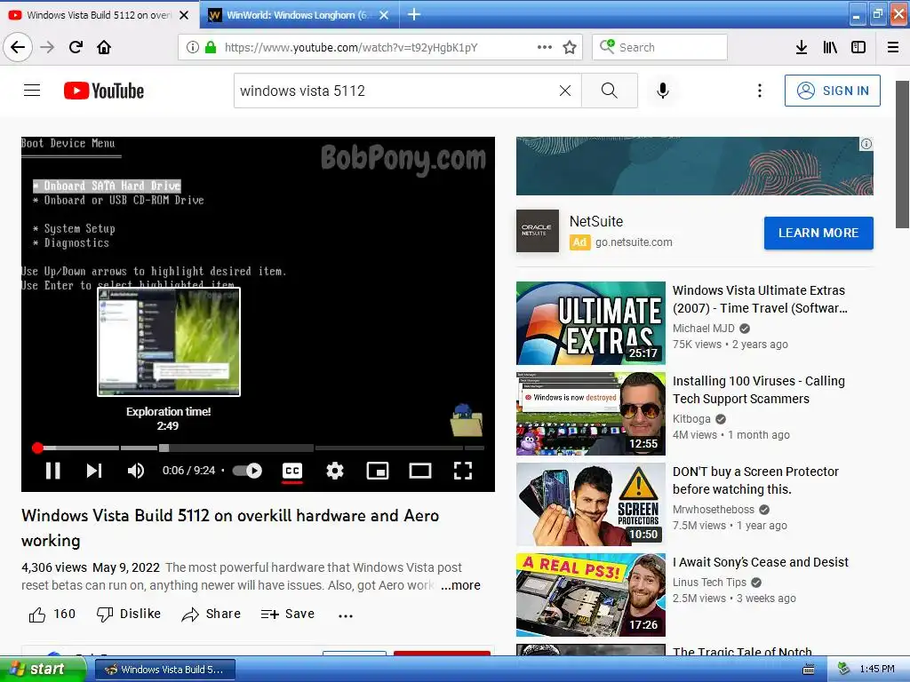Run search with the magnifier button
Viewport: 910px width, 682px height.
click(610, 91)
